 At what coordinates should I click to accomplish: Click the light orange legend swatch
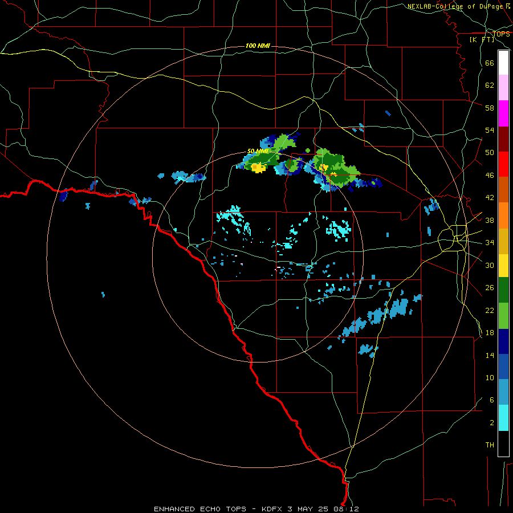503,215
